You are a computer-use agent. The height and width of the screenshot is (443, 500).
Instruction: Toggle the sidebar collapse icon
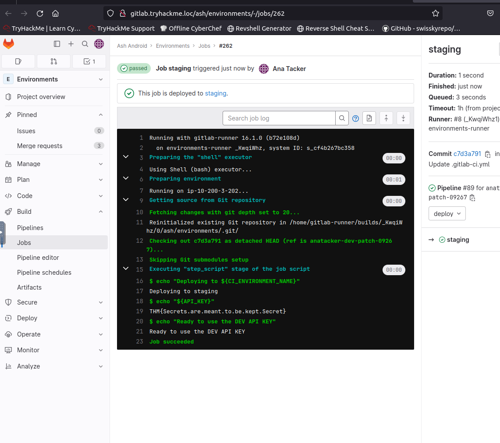point(57,44)
